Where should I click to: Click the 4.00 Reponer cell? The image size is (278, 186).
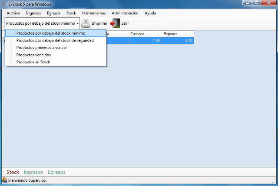(178, 40)
